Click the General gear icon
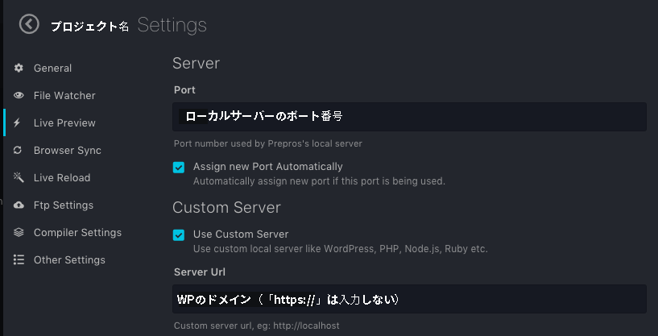Viewport: 658px width, 336px height. (19, 68)
